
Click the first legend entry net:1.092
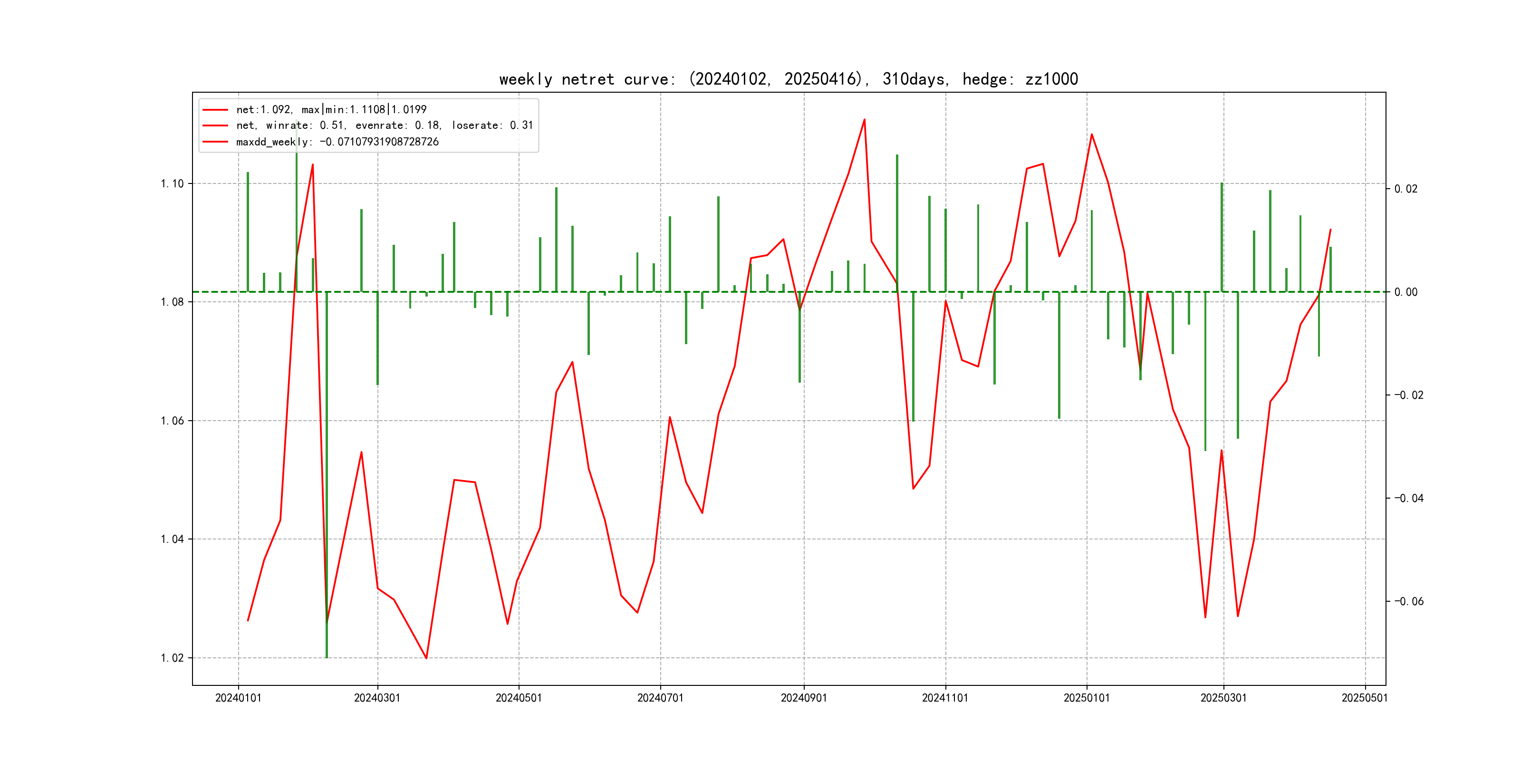coord(331,109)
